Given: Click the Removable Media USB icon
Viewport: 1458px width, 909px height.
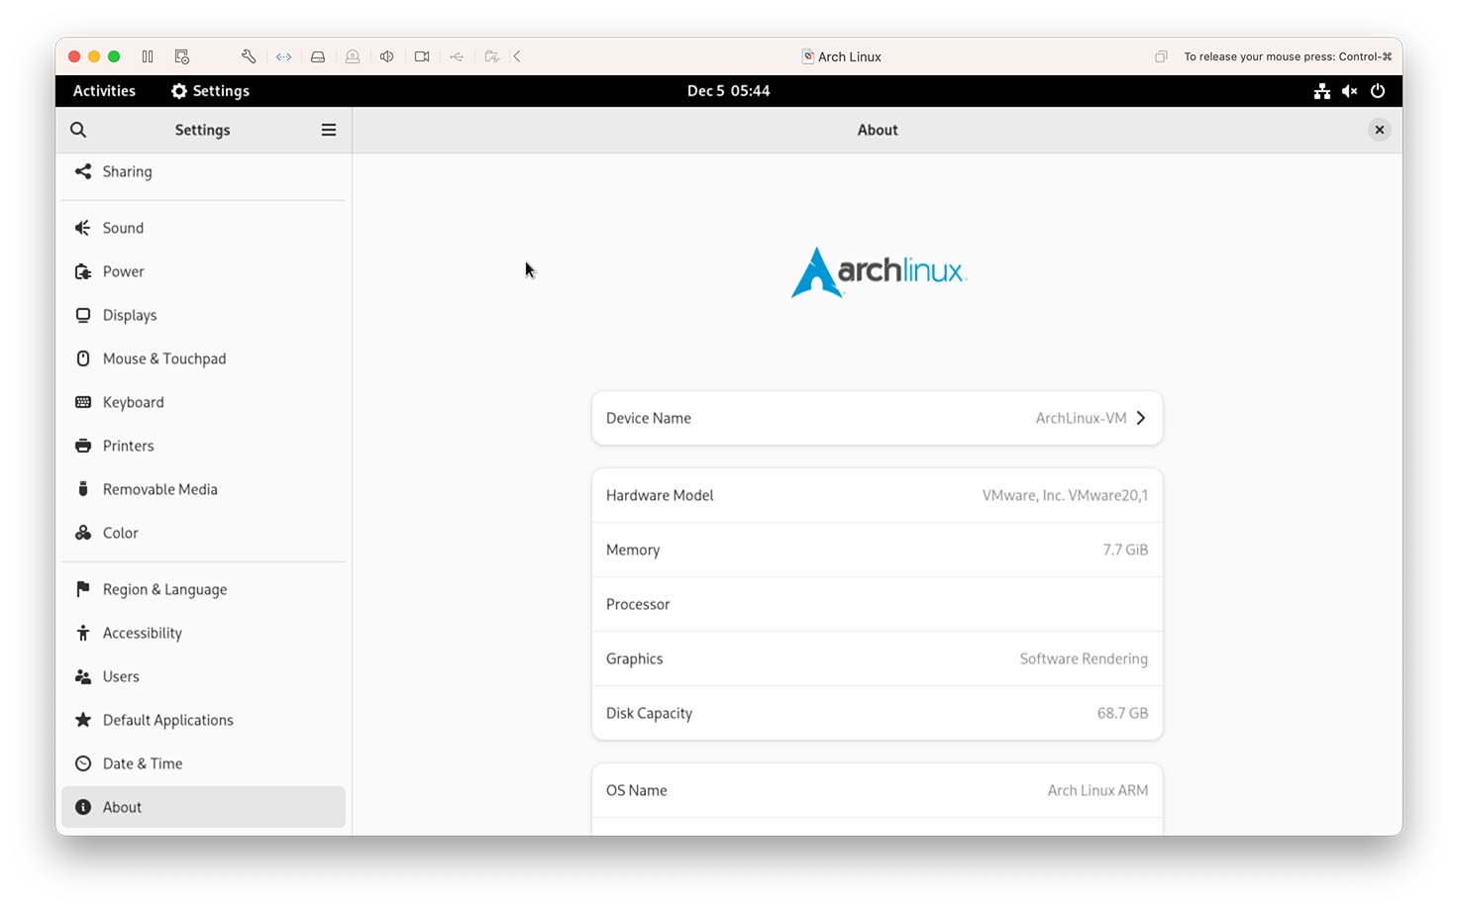Looking at the screenshot, I should [x=83, y=489].
